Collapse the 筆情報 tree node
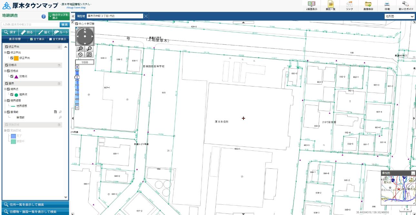This screenshot has width=416, height=215. (5, 112)
